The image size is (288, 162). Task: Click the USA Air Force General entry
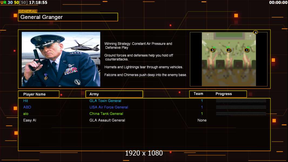[109, 107]
